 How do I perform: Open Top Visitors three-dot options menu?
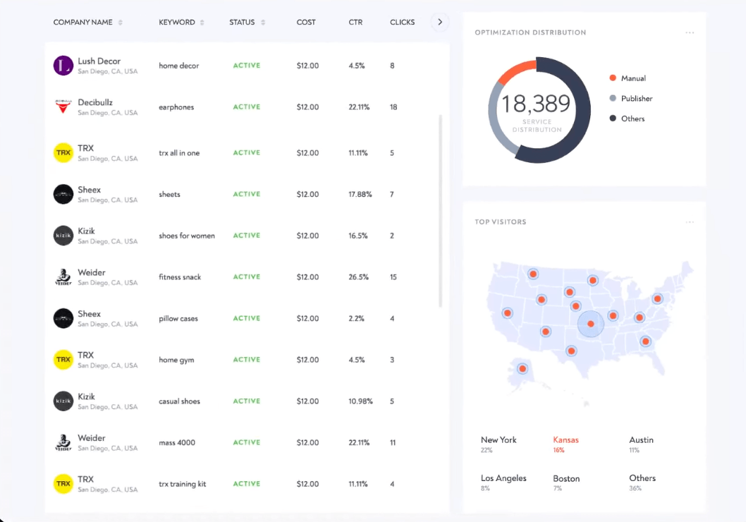pyautogui.click(x=690, y=222)
